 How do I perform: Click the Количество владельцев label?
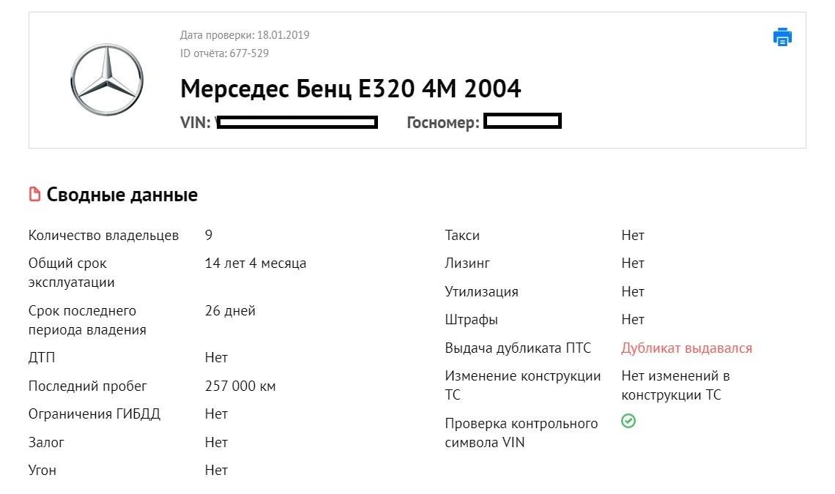pos(103,236)
